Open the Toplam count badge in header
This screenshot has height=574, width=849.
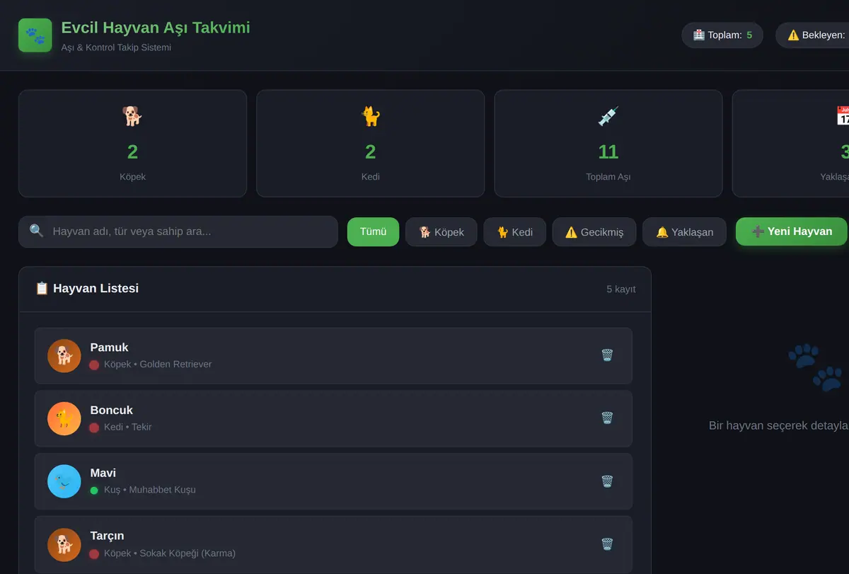click(x=722, y=35)
